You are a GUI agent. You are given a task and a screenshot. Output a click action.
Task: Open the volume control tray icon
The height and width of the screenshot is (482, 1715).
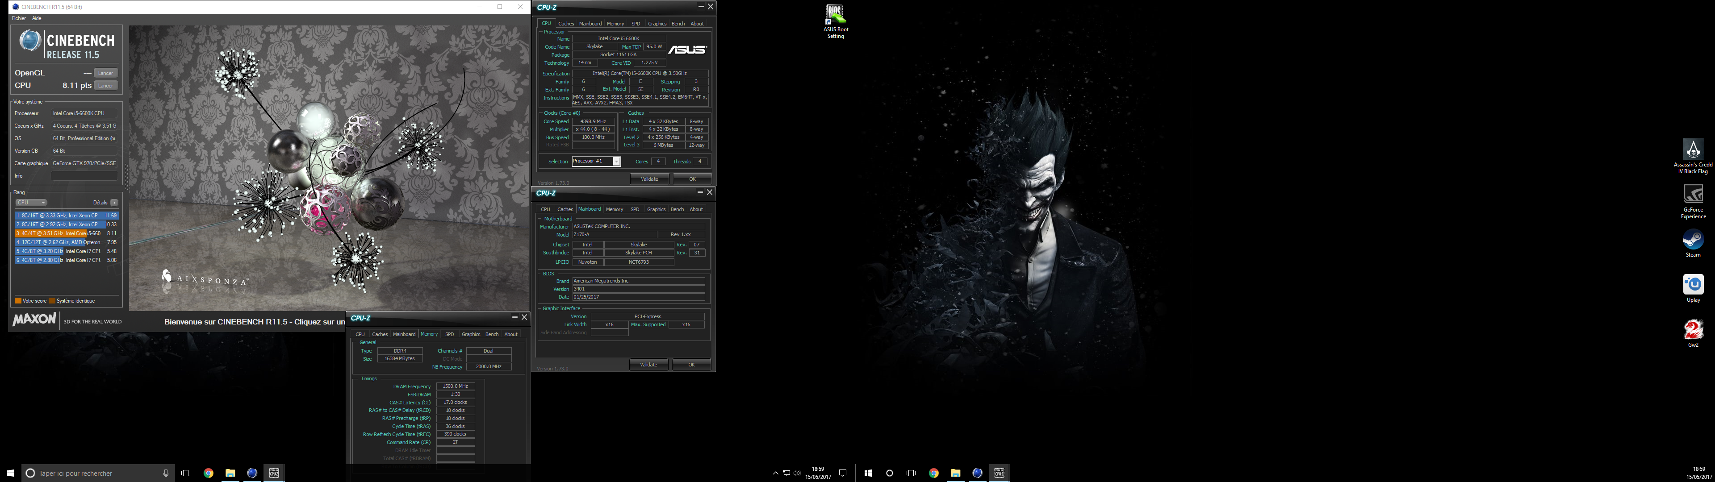797,474
